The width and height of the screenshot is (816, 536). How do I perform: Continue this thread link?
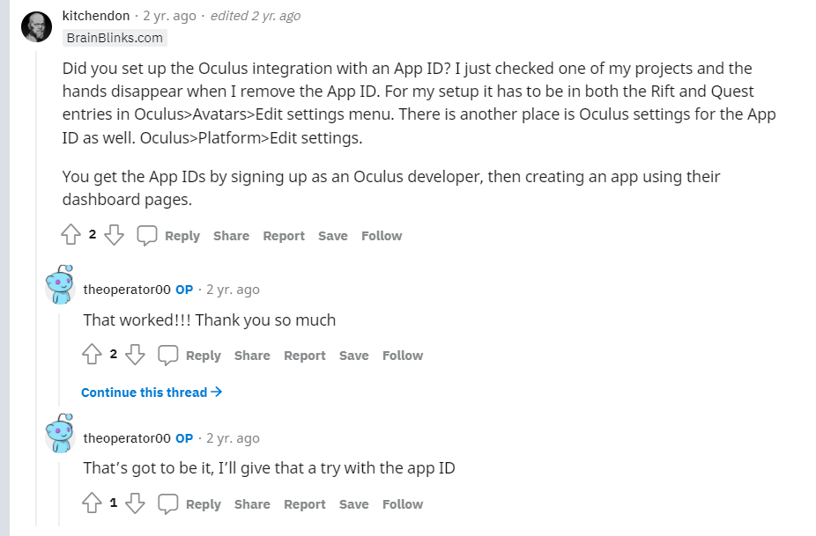[152, 392]
